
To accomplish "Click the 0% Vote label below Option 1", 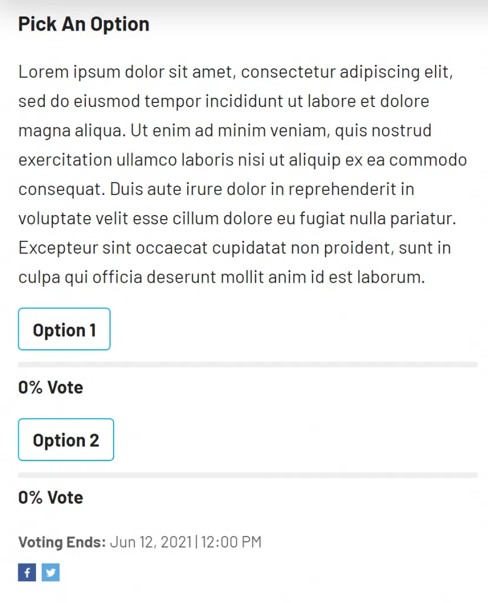I will tap(51, 387).
